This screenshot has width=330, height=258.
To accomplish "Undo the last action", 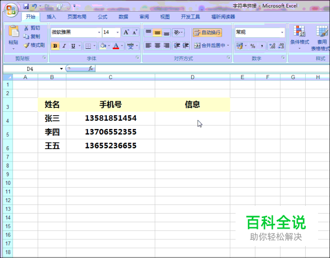I will pos(34,7).
